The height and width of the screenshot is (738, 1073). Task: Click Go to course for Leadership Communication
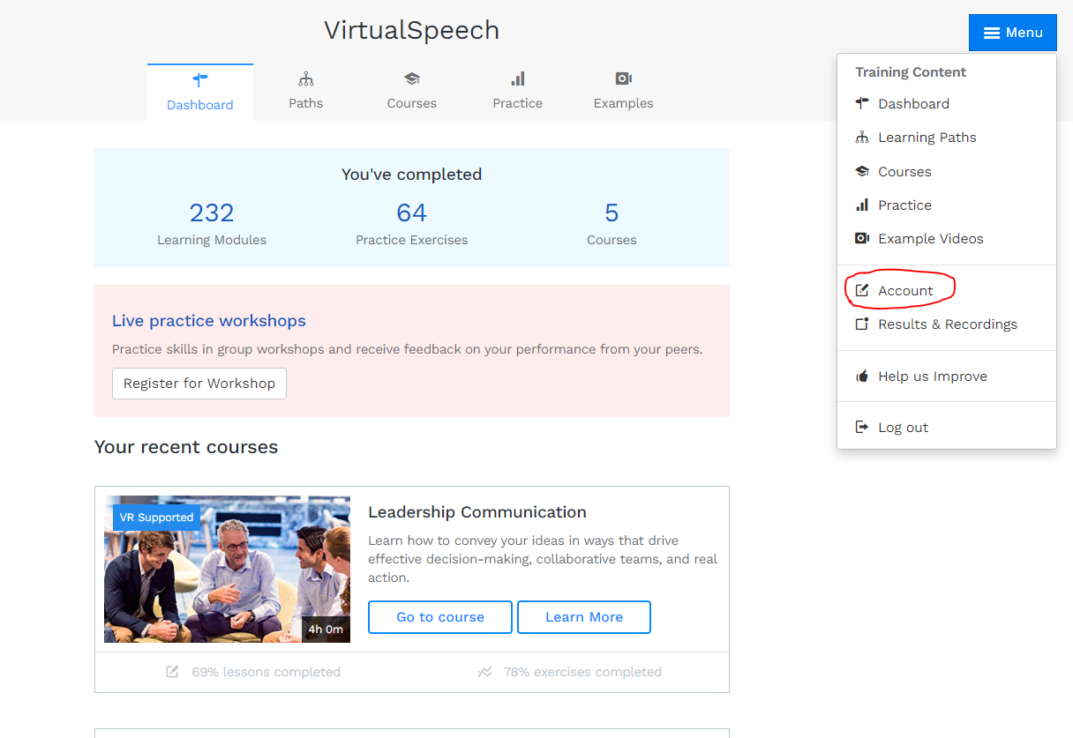pos(440,617)
